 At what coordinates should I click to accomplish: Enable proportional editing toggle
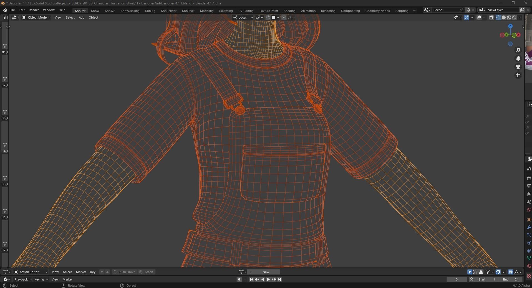(284, 17)
